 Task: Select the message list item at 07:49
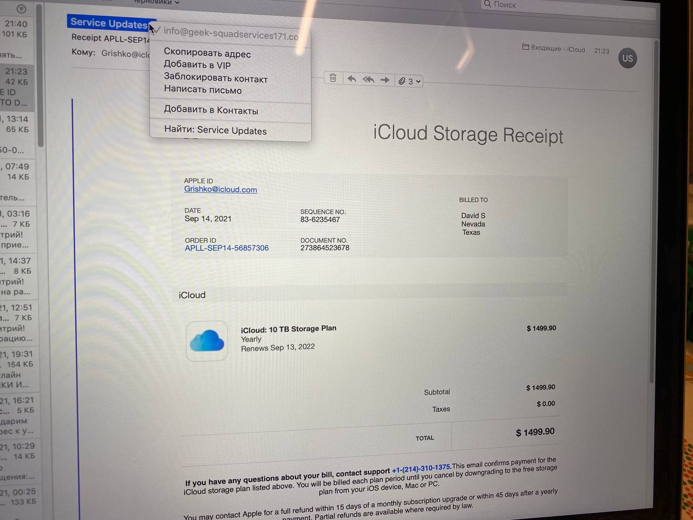click(17, 181)
